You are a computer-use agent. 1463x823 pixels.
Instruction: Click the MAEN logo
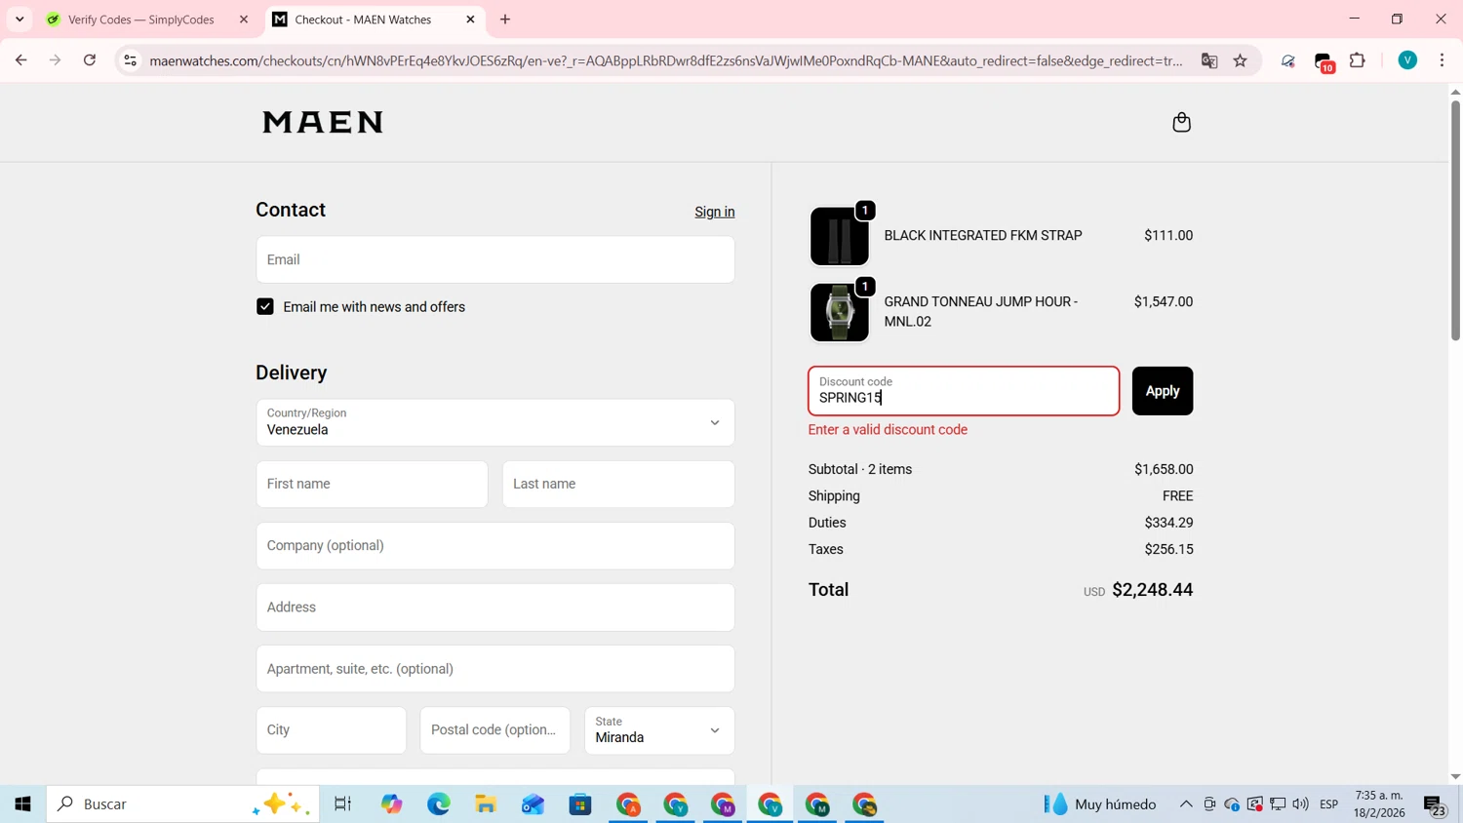click(323, 122)
